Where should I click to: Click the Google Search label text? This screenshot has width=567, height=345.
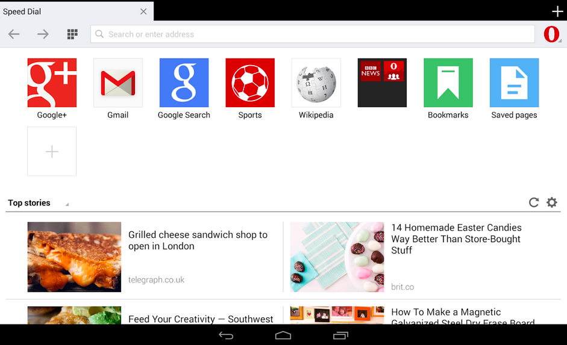184,115
